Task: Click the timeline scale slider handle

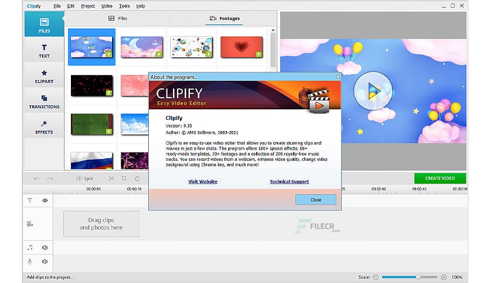Action: coord(418,277)
